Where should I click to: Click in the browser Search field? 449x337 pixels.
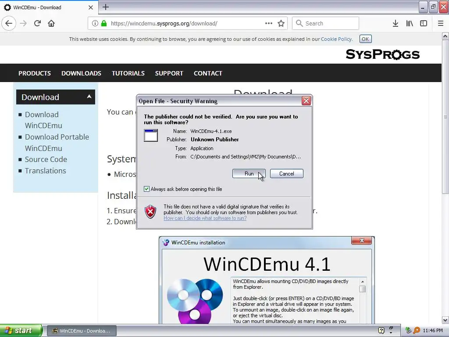click(x=326, y=23)
